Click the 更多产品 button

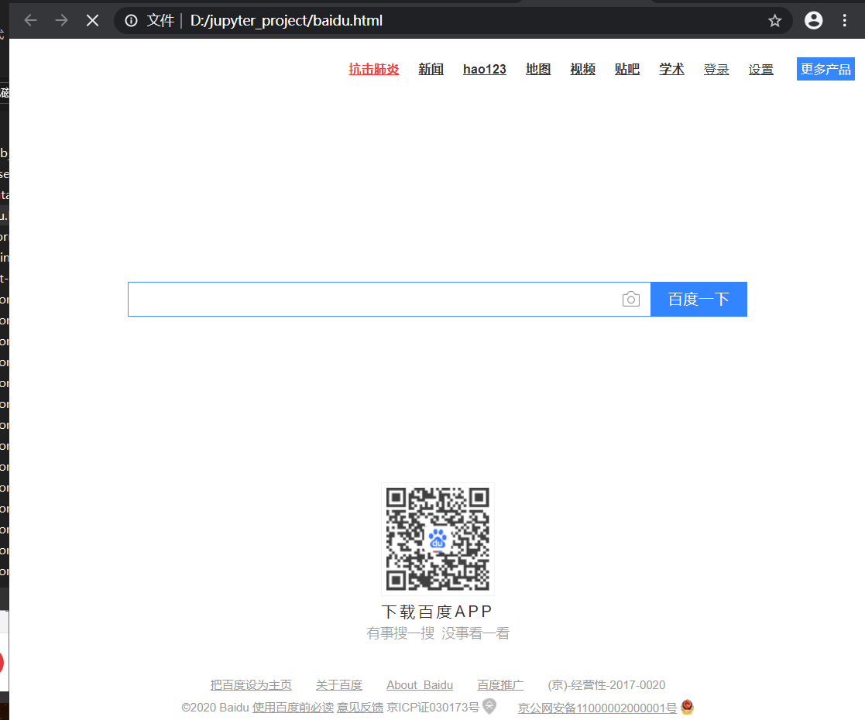coord(825,69)
